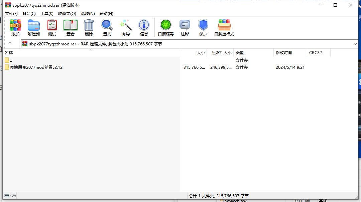361x202 pixels.
Task: Click the 246,399,5... packed size cell
Action: (221, 67)
